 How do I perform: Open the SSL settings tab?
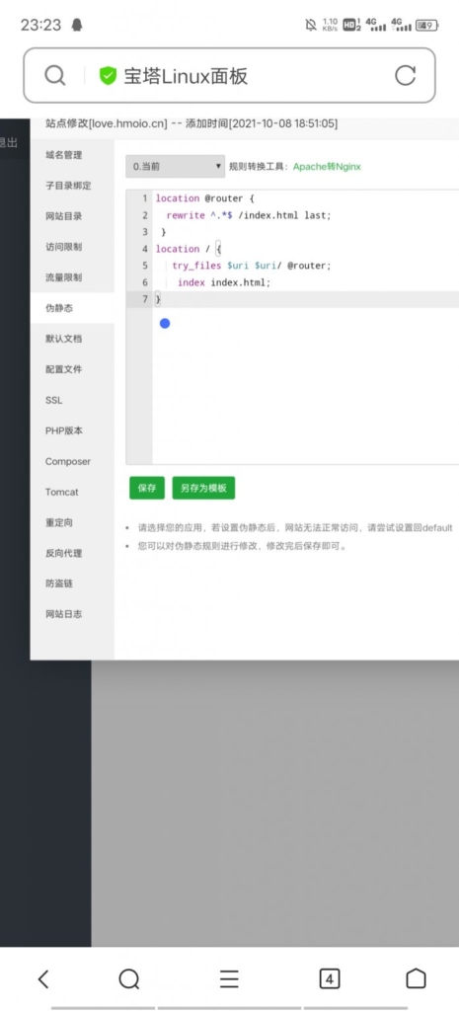pyautogui.click(x=54, y=401)
